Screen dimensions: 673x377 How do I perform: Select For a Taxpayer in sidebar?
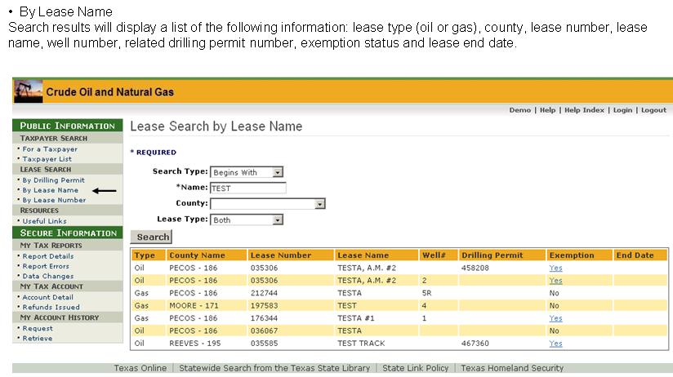(50, 149)
